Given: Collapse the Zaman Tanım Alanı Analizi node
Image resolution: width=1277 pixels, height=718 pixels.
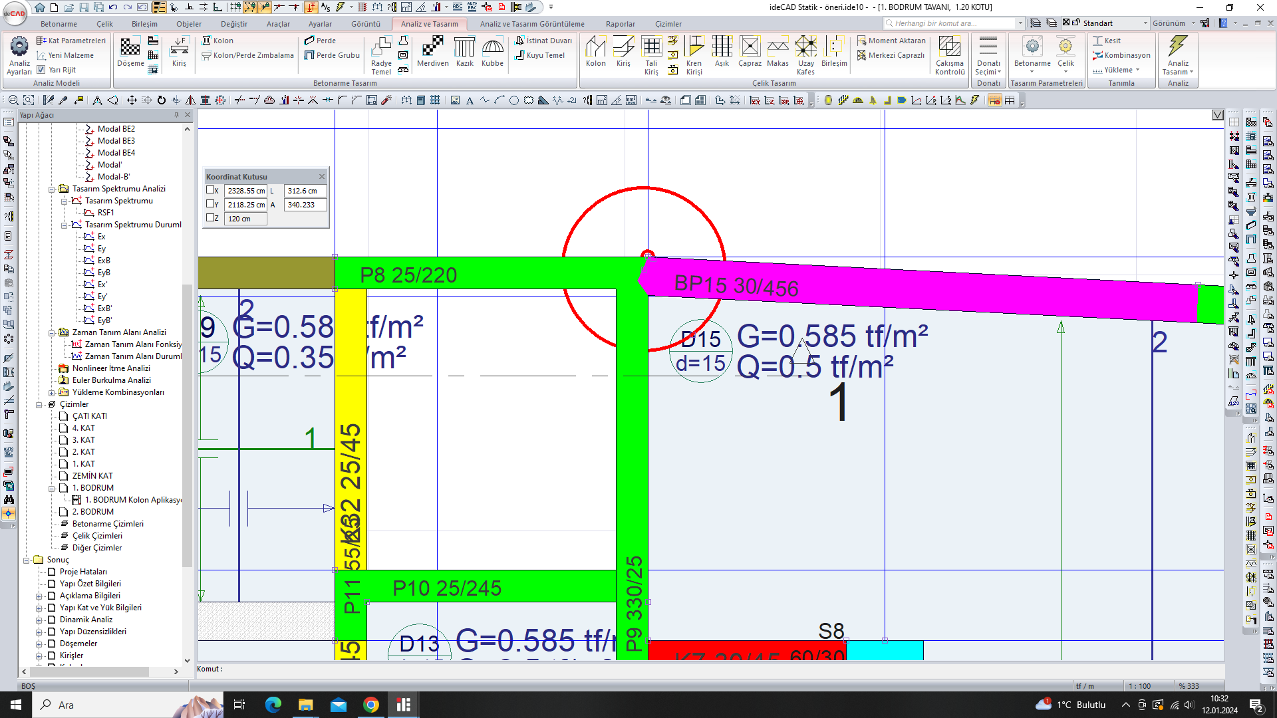Looking at the screenshot, I should tap(52, 332).
